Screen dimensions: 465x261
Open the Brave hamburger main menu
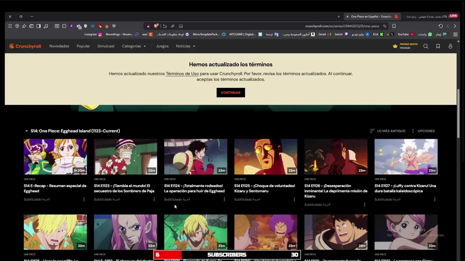(x=10, y=26)
